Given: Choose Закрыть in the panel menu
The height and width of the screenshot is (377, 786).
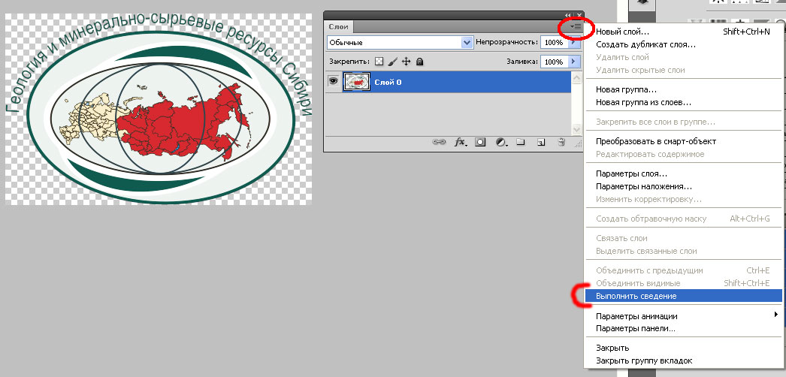Looking at the screenshot, I should point(683,348).
